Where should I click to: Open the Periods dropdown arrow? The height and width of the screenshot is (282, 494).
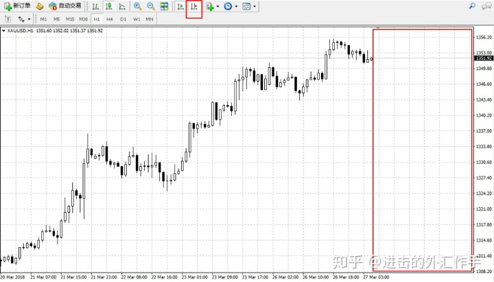(236, 6)
